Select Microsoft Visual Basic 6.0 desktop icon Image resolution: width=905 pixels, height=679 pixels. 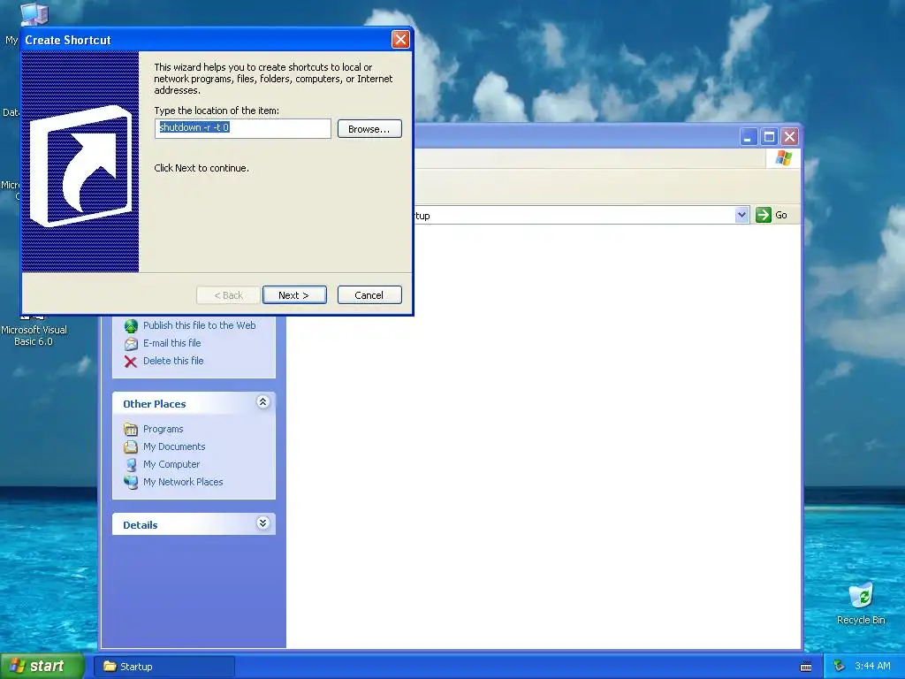tap(34, 329)
